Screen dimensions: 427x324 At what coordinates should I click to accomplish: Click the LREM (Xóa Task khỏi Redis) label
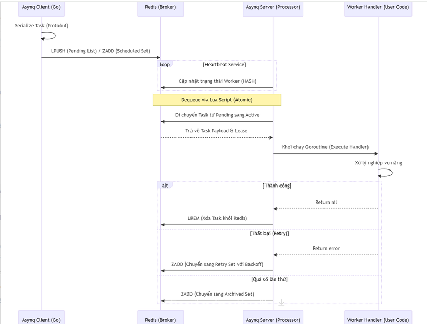tap(217, 218)
